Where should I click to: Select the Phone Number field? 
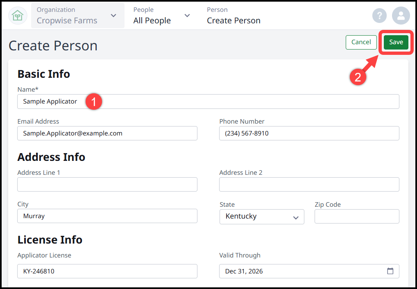tap(309, 133)
